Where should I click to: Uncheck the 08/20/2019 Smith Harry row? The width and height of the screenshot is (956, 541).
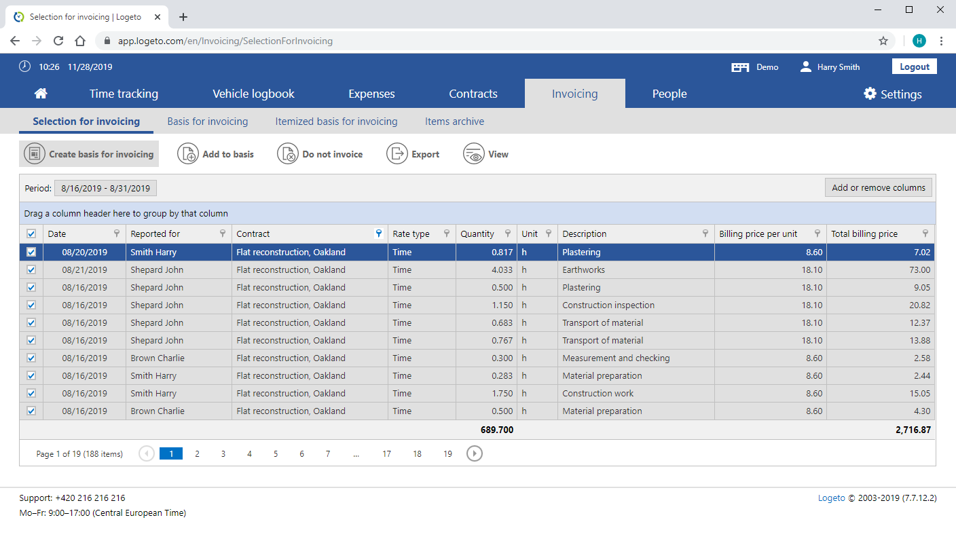[x=31, y=252]
